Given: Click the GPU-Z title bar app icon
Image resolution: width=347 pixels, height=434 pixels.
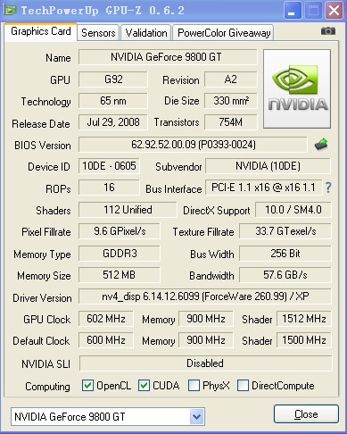Looking at the screenshot, I should tap(11, 11).
